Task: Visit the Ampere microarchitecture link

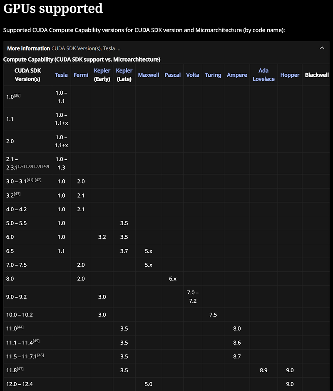Action: pyautogui.click(x=236, y=75)
